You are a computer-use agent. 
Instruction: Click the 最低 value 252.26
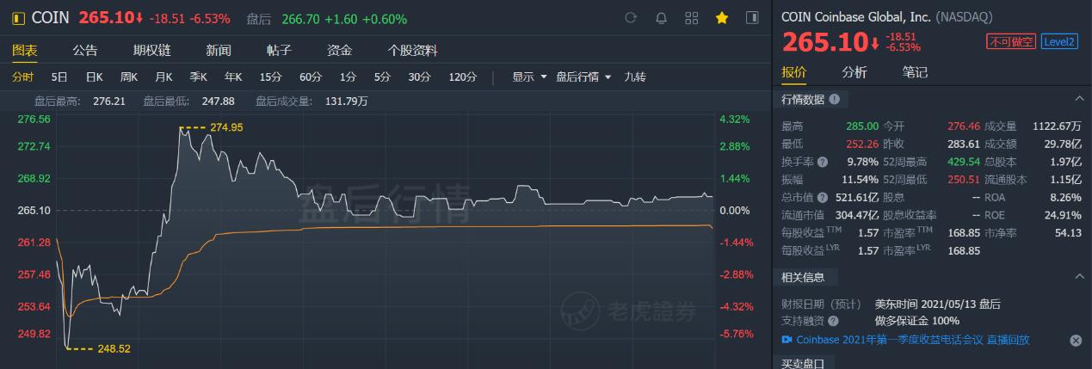coord(862,144)
